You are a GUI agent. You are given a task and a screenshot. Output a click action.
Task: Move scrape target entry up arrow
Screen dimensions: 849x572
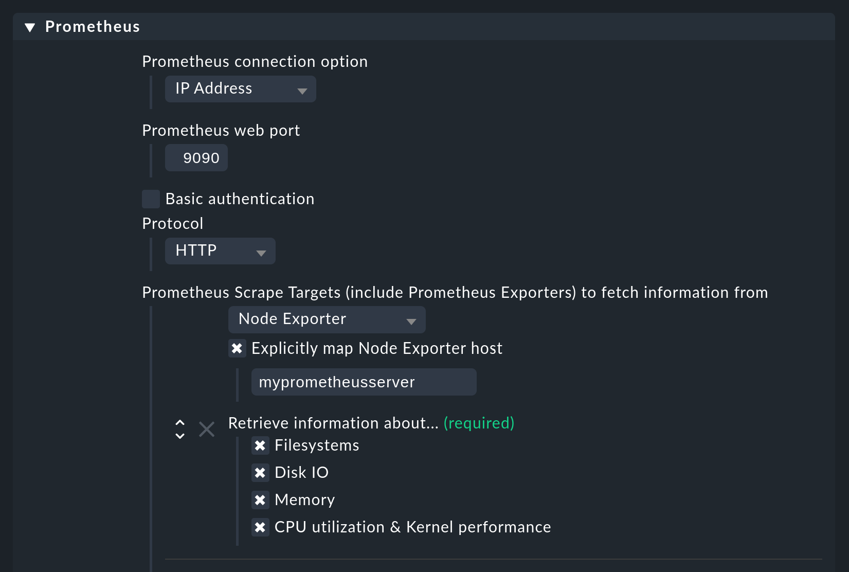pos(180,423)
